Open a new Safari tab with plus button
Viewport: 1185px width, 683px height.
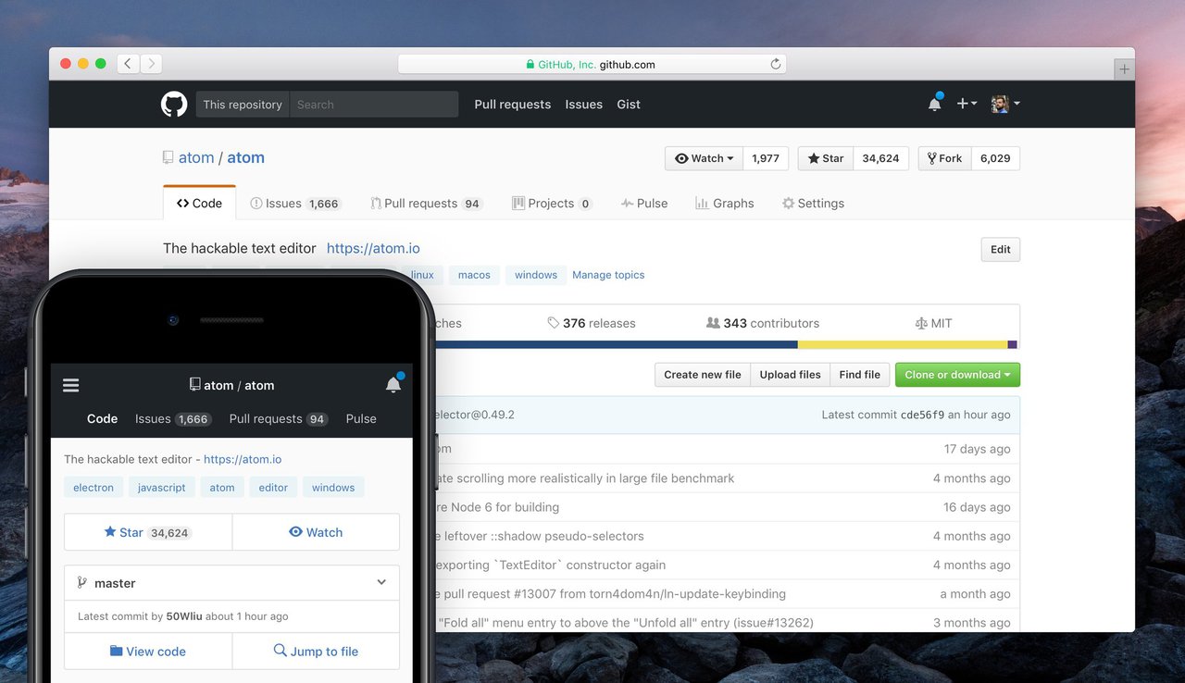(1124, 68)
